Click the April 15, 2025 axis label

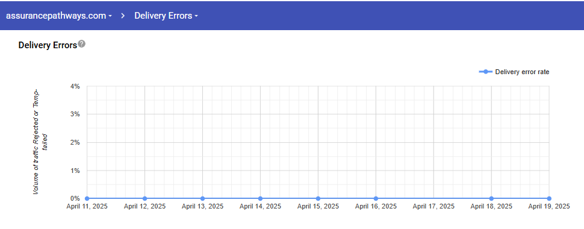click(x=318, y=206)
